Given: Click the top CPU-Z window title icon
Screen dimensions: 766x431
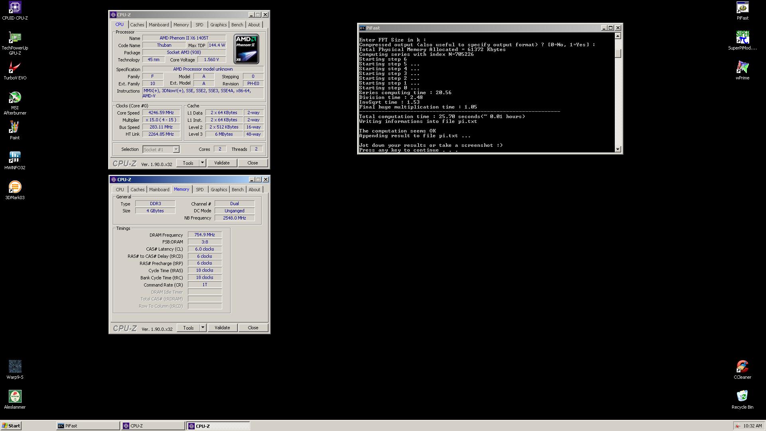Looking at the screenshot, I should [113, 15].
